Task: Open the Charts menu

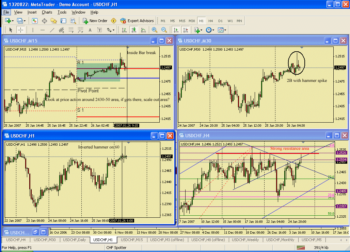Action: point(47,12)
